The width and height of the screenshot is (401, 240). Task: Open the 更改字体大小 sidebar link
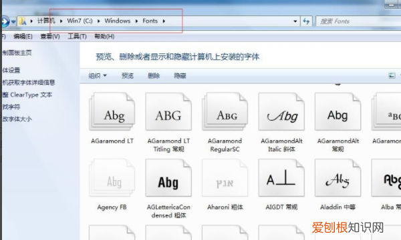(17, 119)
